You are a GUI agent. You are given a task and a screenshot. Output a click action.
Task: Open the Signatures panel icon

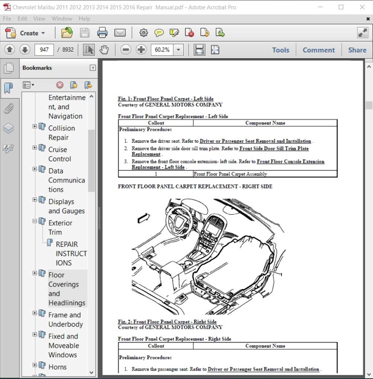[x=9, y=148]
